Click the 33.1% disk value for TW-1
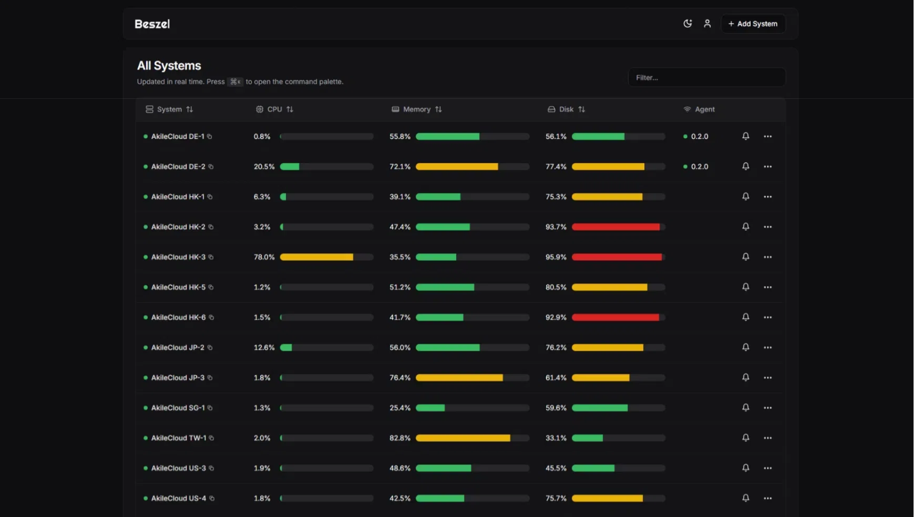 [x=556, y=438]
